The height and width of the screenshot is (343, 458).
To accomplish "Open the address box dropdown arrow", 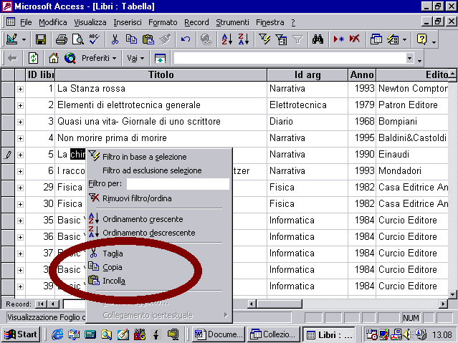I will [x=410, y=59].
